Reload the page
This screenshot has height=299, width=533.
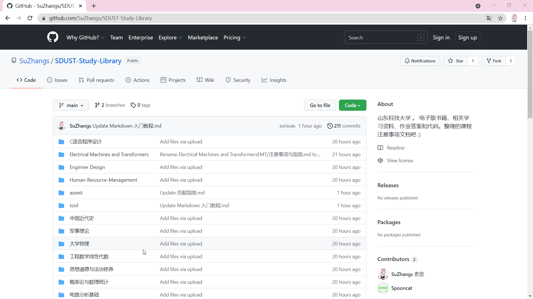pos(30,18)
